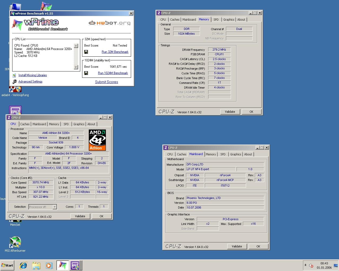
Task: Click the wPrime title bar icon
Action: point(12,13)
